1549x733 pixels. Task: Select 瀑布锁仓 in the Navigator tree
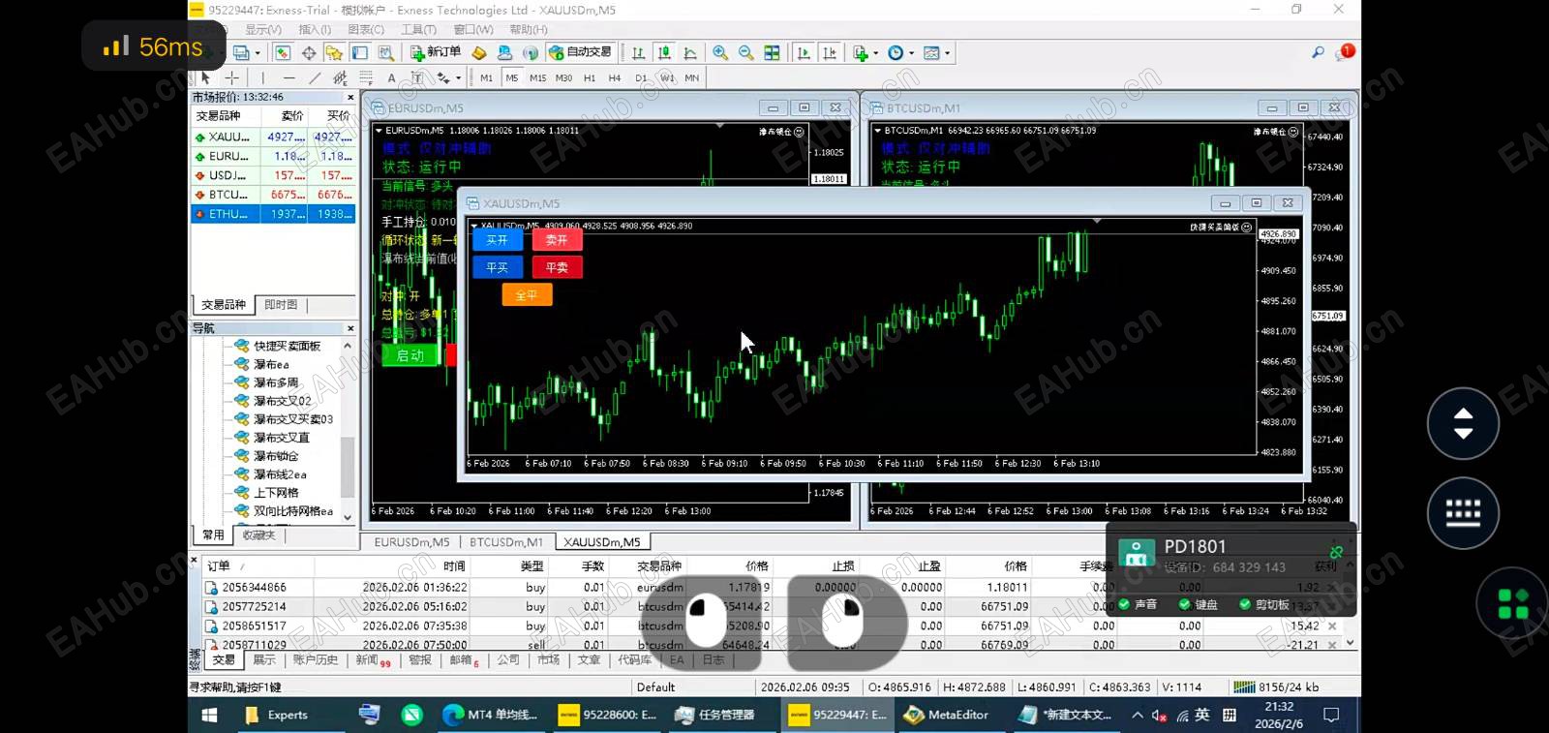click(x=276, y=456)
